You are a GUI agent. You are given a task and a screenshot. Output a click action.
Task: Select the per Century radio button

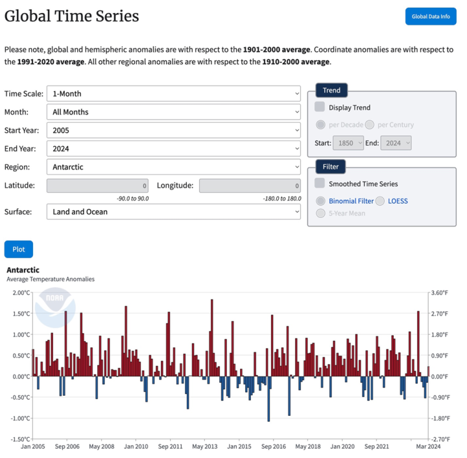click(370, 125)
